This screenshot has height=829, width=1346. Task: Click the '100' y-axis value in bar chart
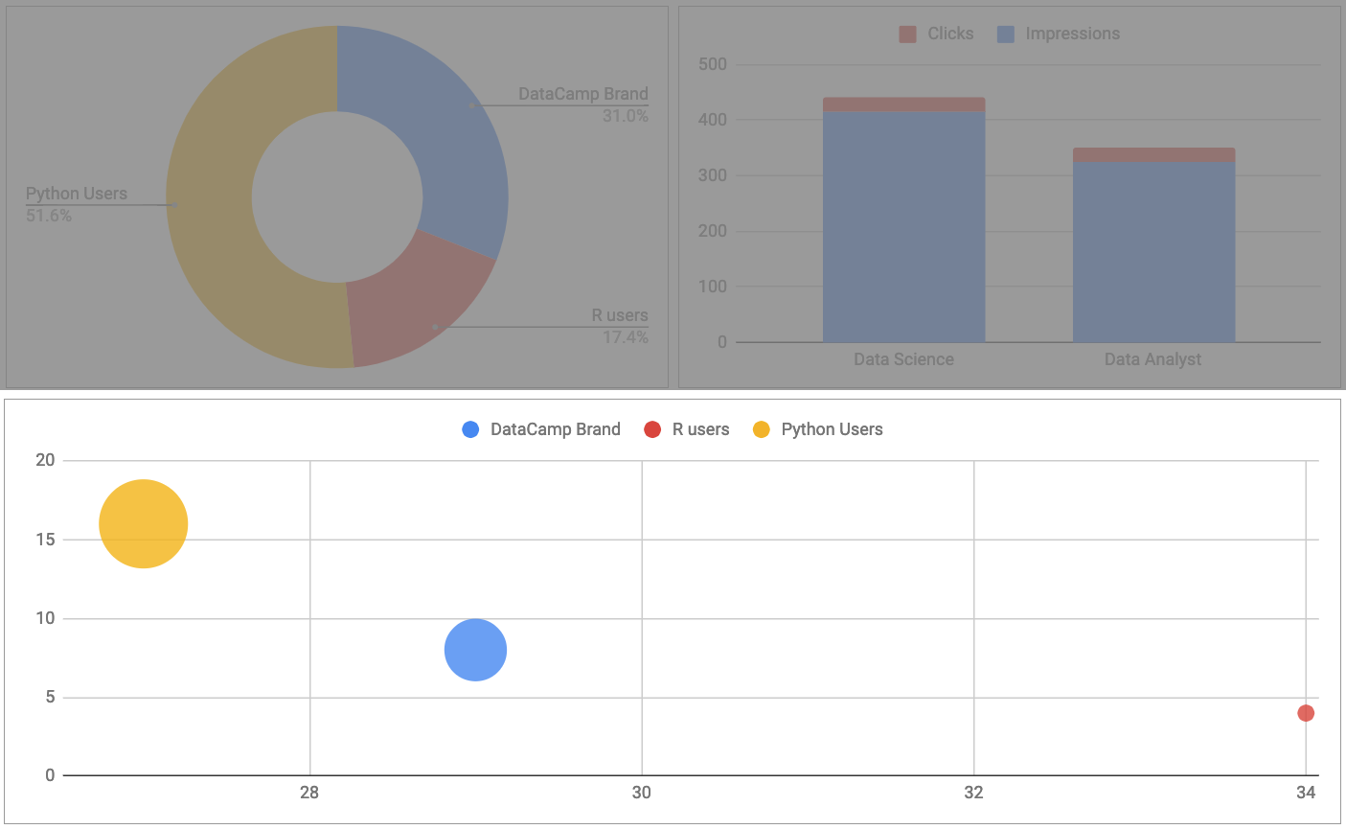pos(713,287)
